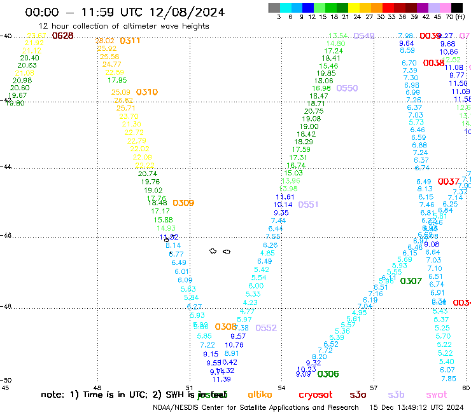Screen dimensions: 471x413
Task: Select the s3b pass label 0549
Action: [x=364, y=36]
